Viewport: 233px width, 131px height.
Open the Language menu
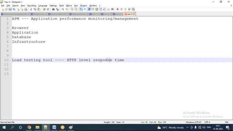[x=43, y=6]
